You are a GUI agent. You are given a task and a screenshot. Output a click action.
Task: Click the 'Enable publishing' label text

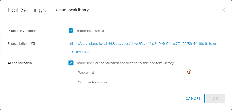[x=89, y=31]
